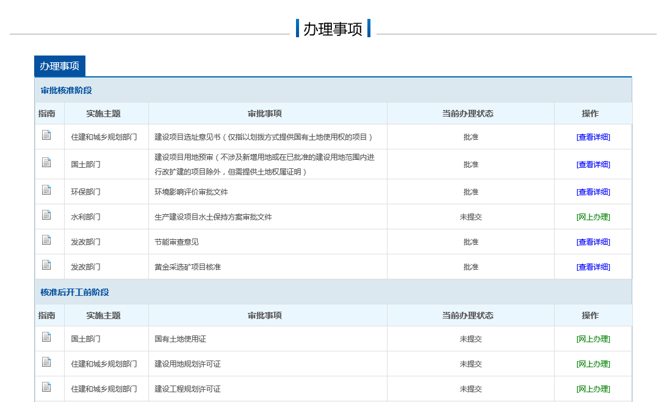Click guide document icon for 建设项目用地预审 row

(x=46, y=162)
